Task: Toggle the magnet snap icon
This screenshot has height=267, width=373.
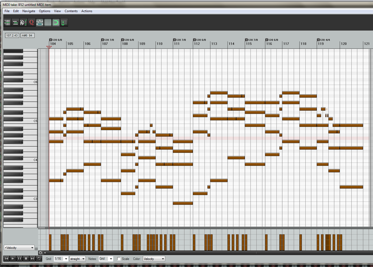Action: point(55,22)
